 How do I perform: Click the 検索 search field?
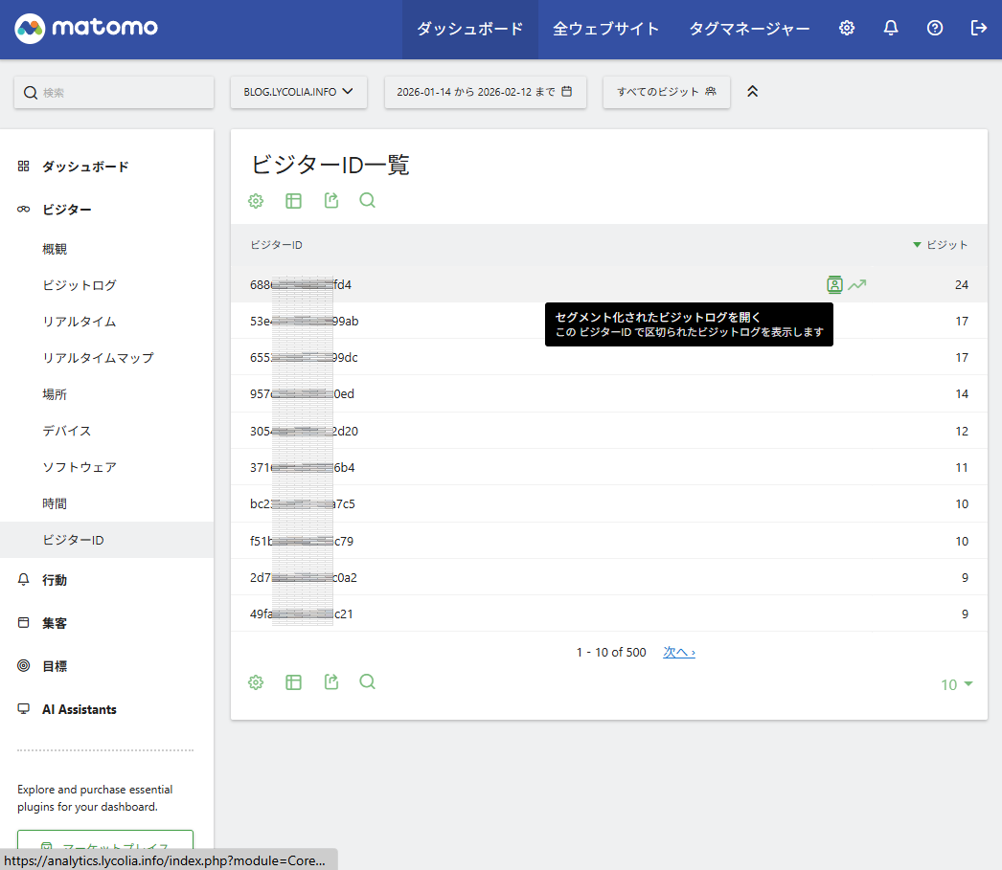(x=114, y=93)
